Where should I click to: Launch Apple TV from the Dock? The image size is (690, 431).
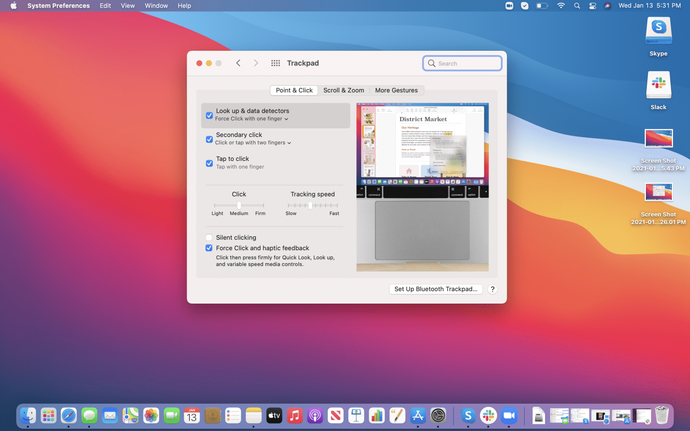pyautogui.click(x=274, y=416)
